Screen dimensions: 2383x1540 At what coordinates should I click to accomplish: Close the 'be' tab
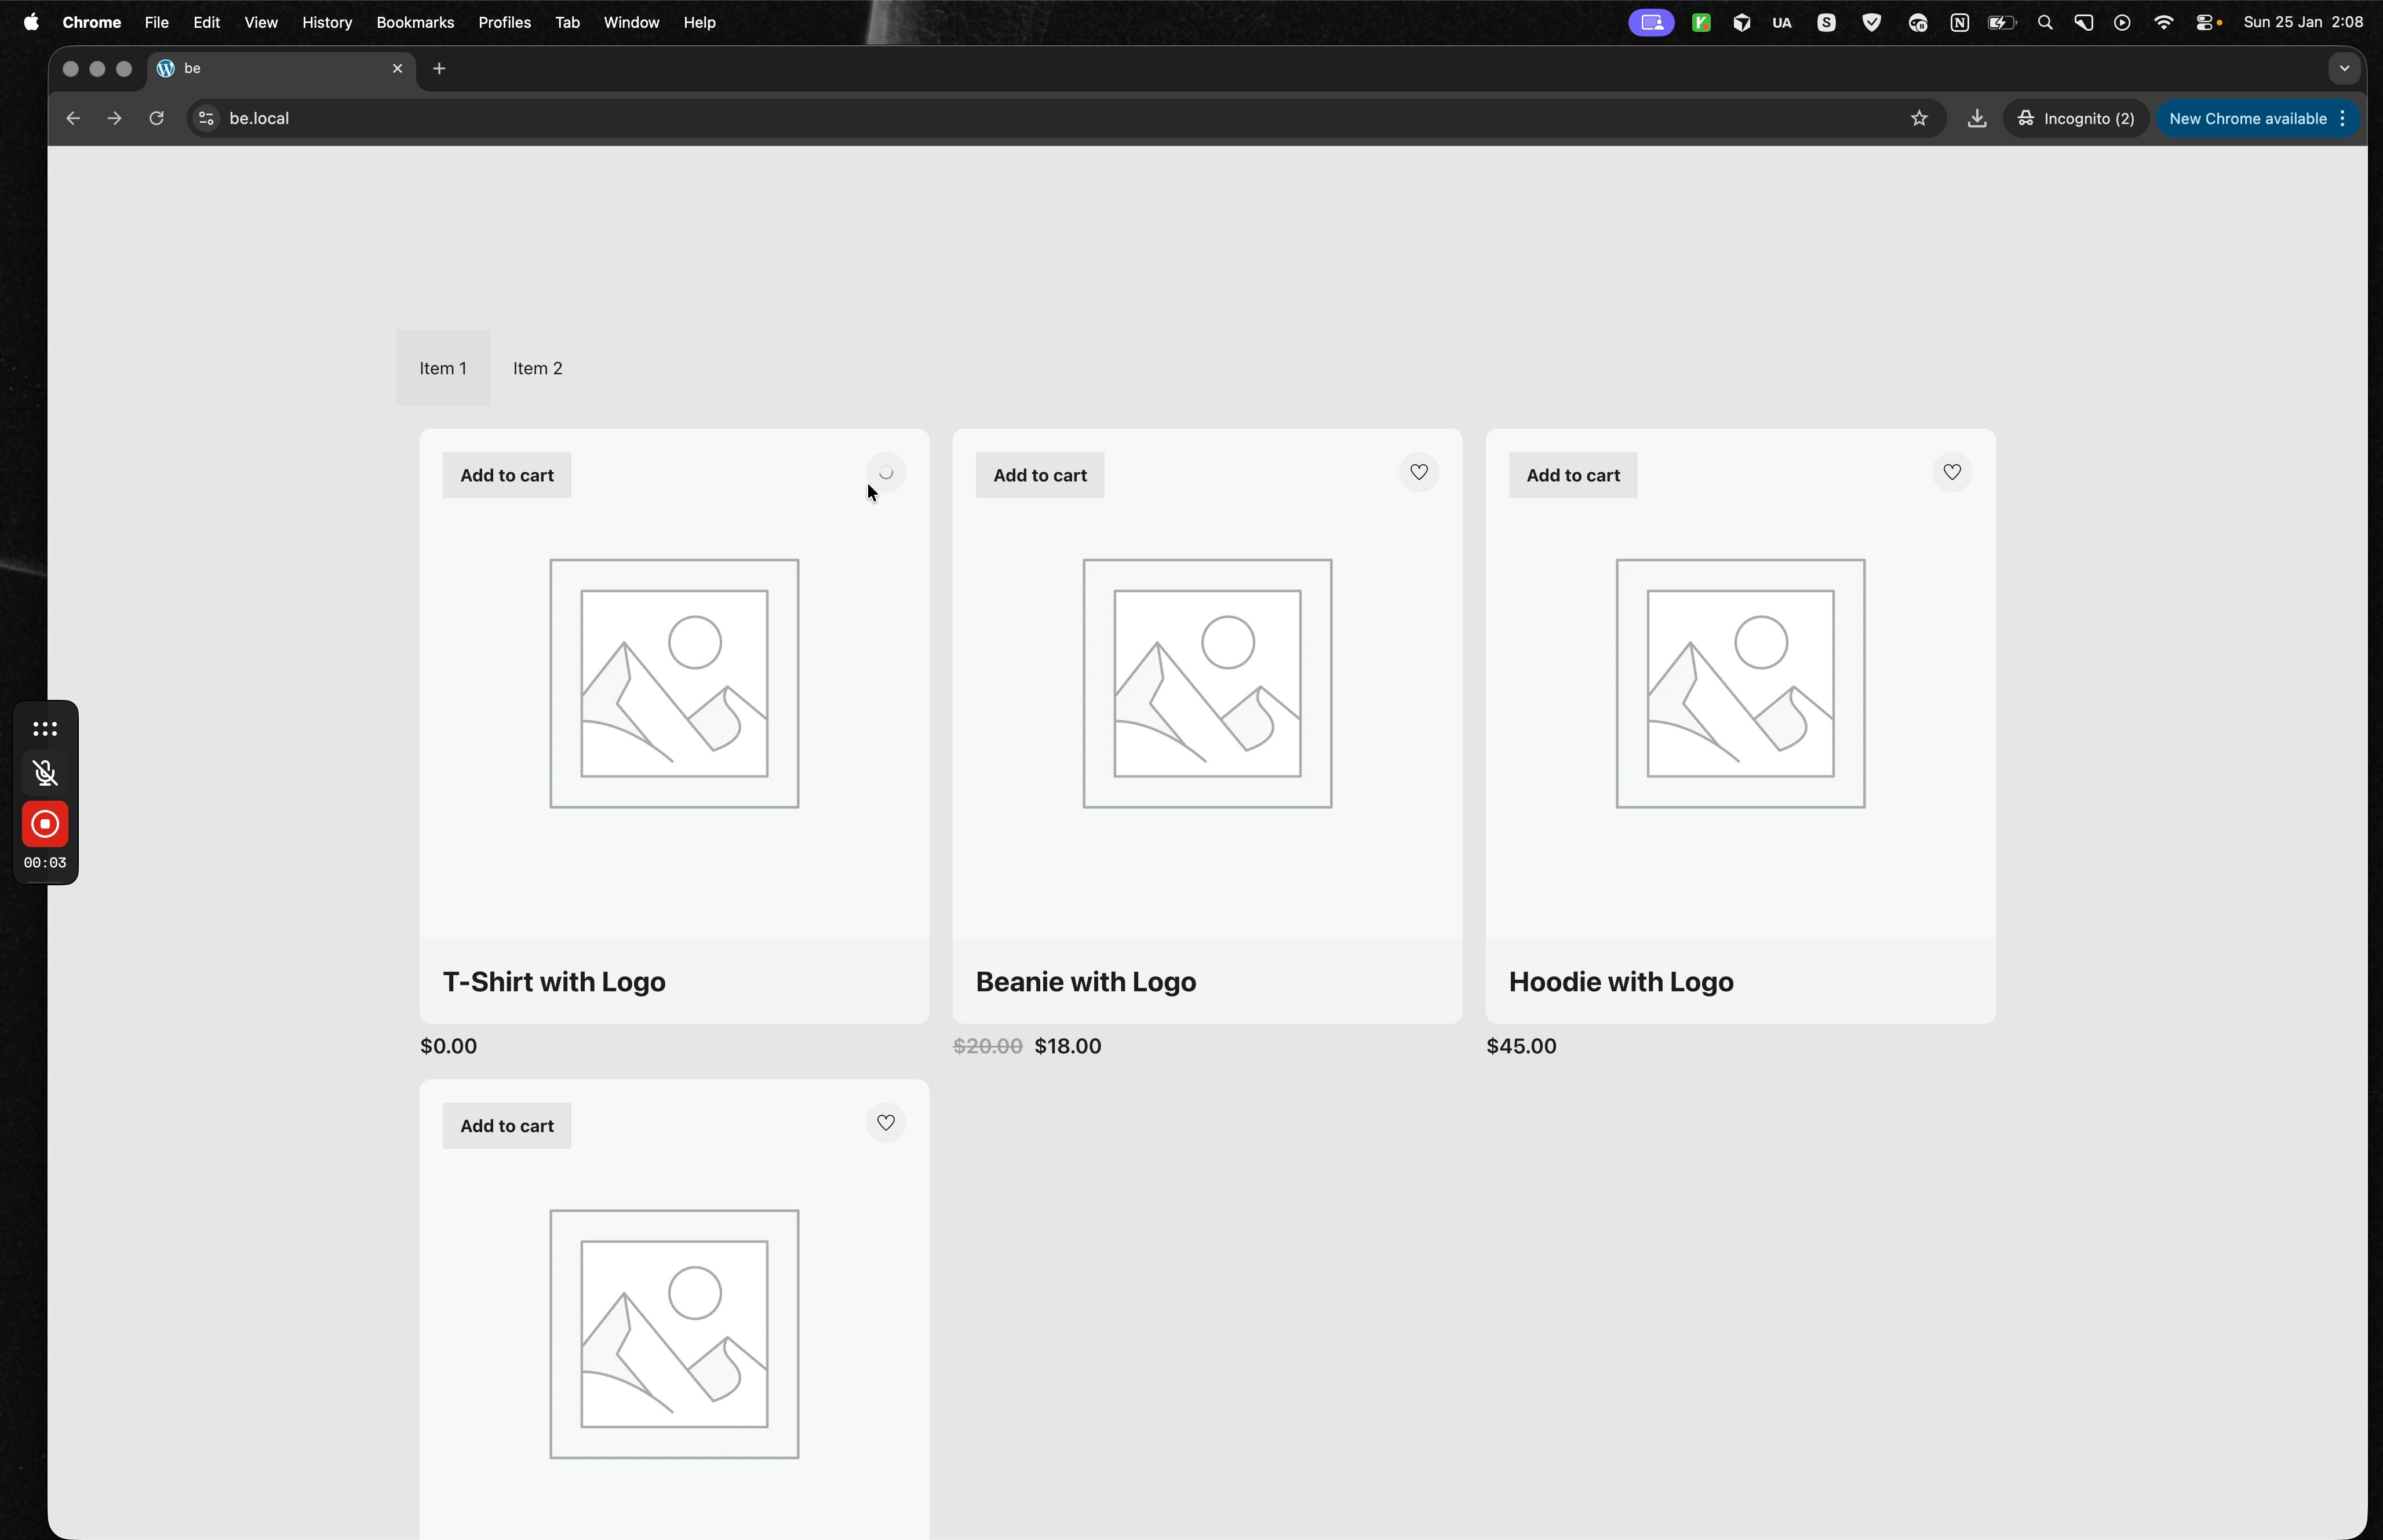pyautogui.click(x=397, y=68)
